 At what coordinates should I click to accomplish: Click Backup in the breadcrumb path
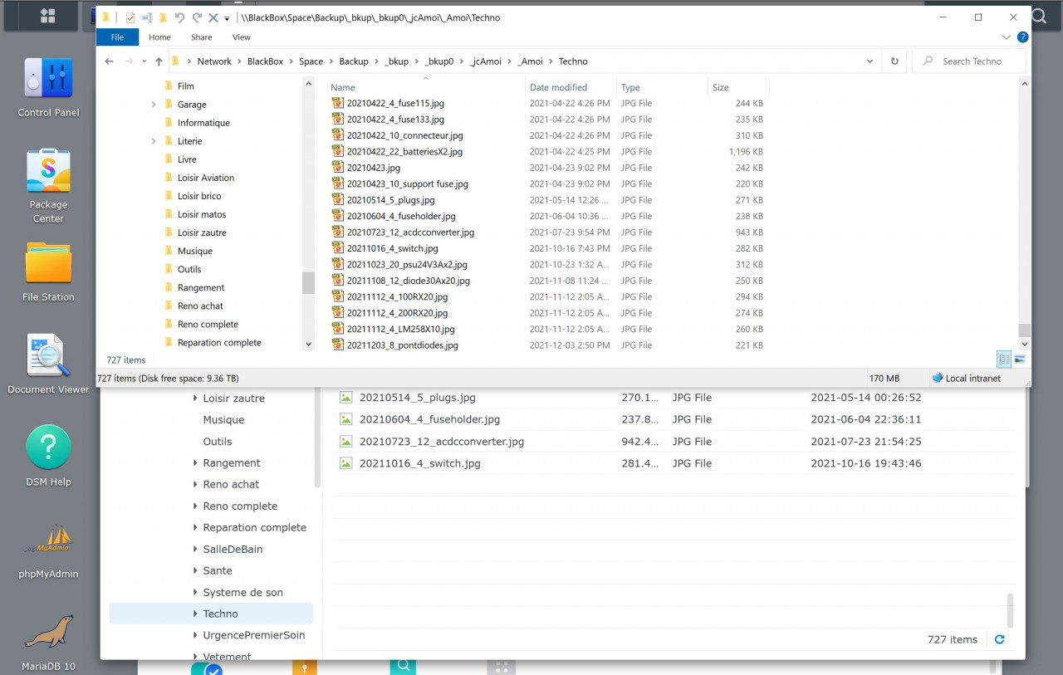[354, 61]
